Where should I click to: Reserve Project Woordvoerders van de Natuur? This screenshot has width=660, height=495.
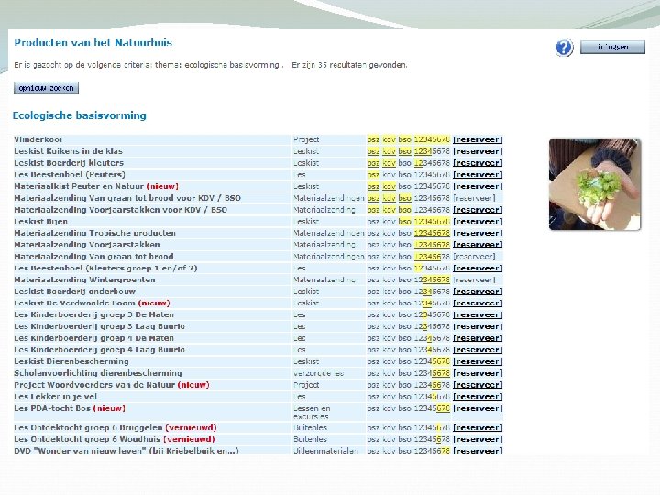coord(478,385)
